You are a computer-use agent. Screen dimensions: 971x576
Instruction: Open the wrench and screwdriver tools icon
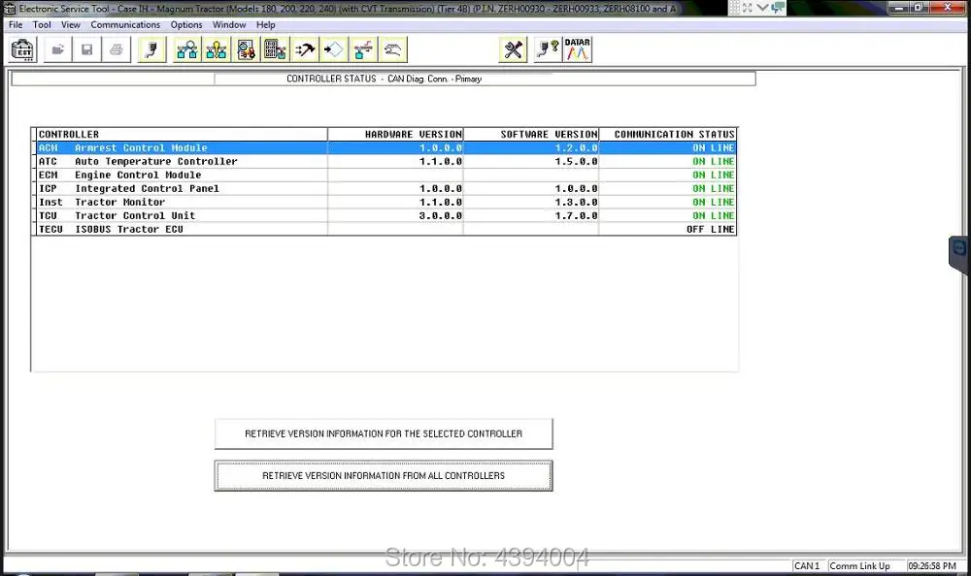coord(513,50)
